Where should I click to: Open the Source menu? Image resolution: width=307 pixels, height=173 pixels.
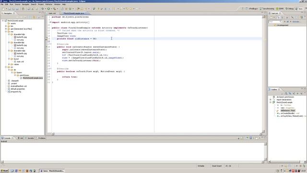pos(18,4)
